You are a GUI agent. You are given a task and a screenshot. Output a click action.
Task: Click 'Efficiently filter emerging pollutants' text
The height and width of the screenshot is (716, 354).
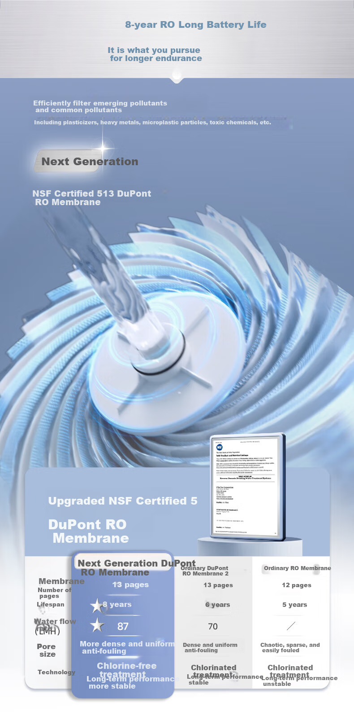(x=100, y=103)
